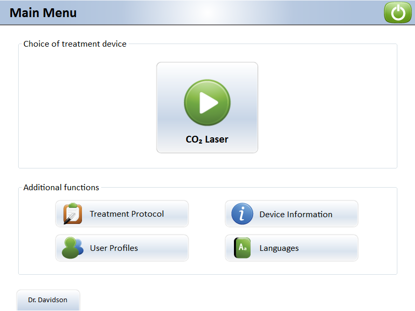Image resolution: width=415 pixels, height=311 pixels.
Task: Click the Device Information text label
Action: (296, 214)
